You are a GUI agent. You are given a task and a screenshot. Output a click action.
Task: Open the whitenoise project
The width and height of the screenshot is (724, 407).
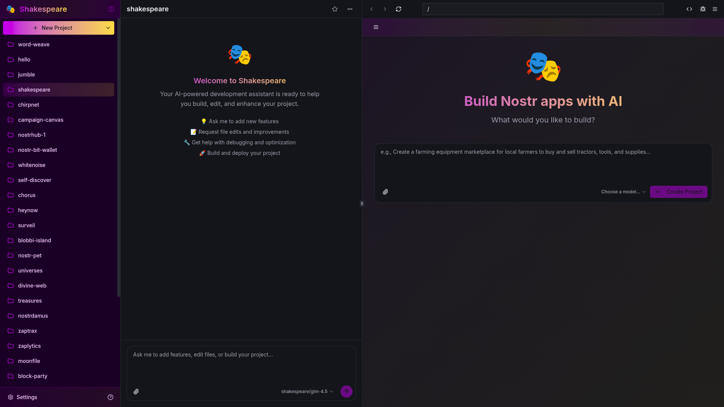[58, 165]
